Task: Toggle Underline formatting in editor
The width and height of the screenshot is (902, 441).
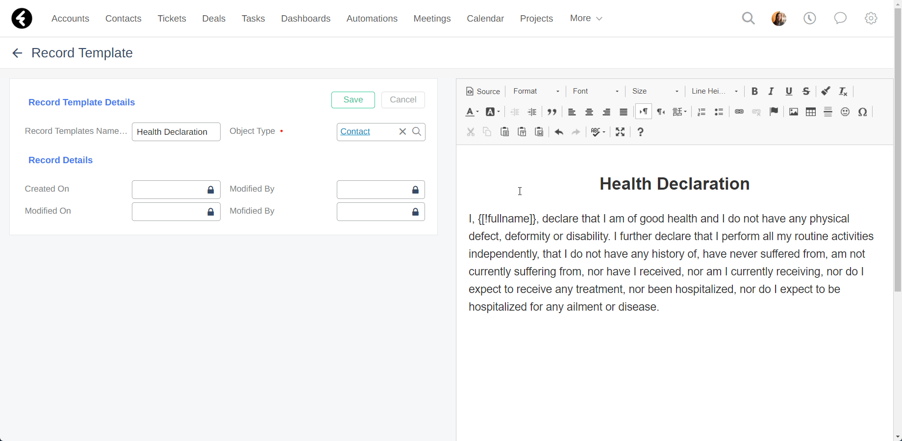Action: point(789,91)
